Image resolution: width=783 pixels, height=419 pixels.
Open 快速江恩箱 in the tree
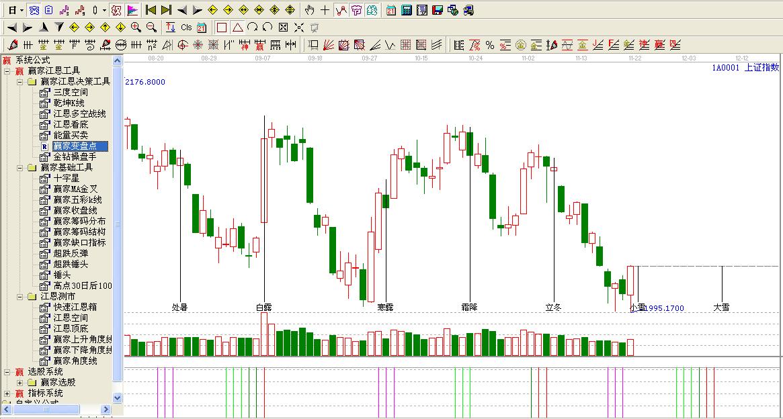75,308
